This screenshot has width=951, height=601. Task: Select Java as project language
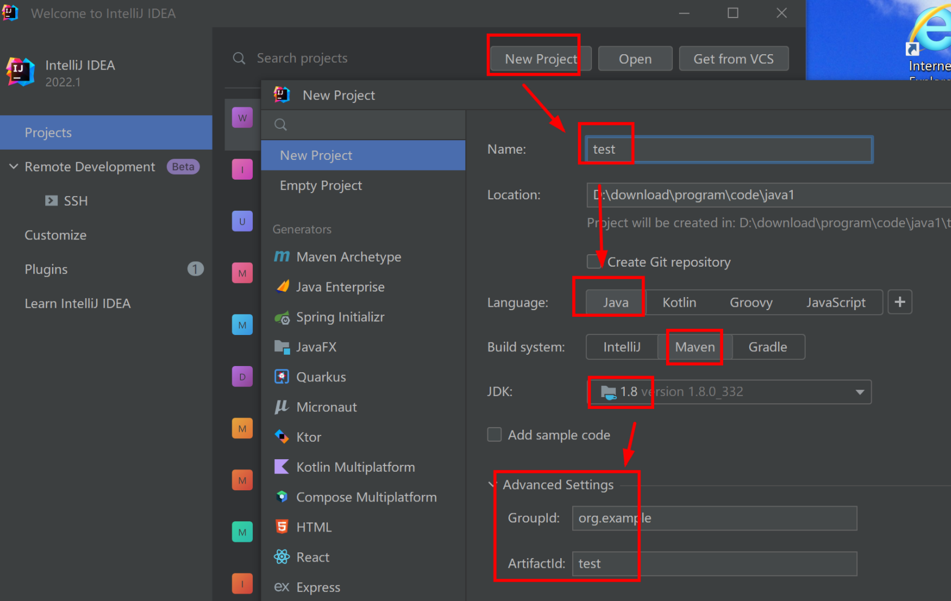(x=615, y=302)
